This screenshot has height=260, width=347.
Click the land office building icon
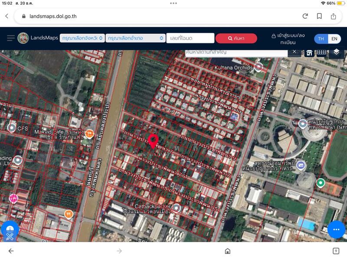[309, 52]
